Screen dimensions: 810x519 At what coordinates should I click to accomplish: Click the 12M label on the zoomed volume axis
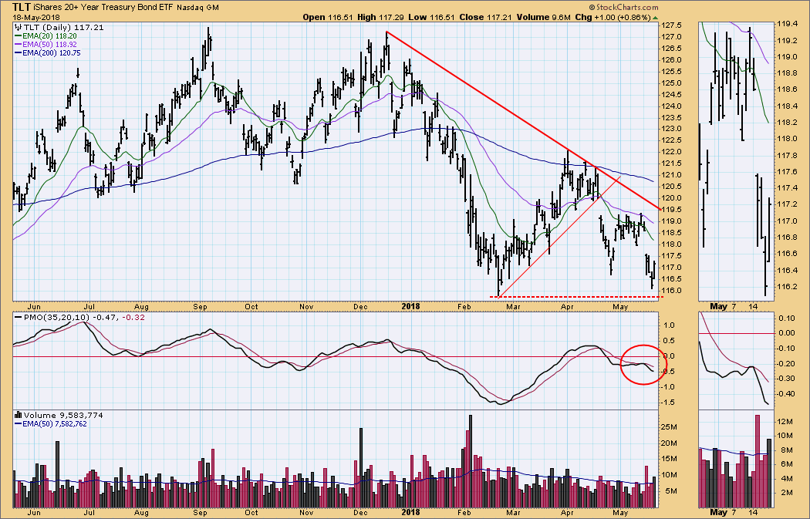(786, 422)
